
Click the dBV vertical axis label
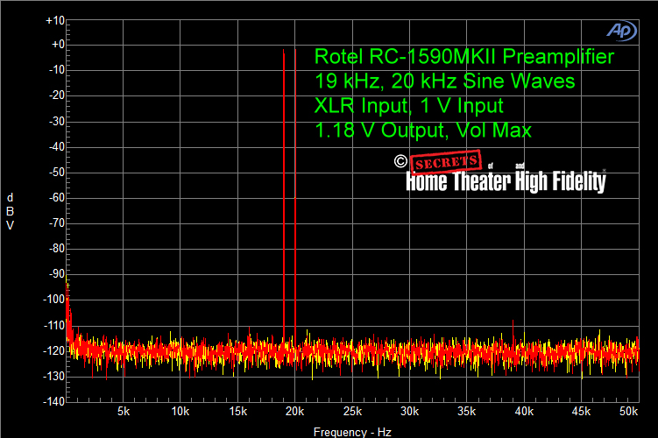point(10,210)
